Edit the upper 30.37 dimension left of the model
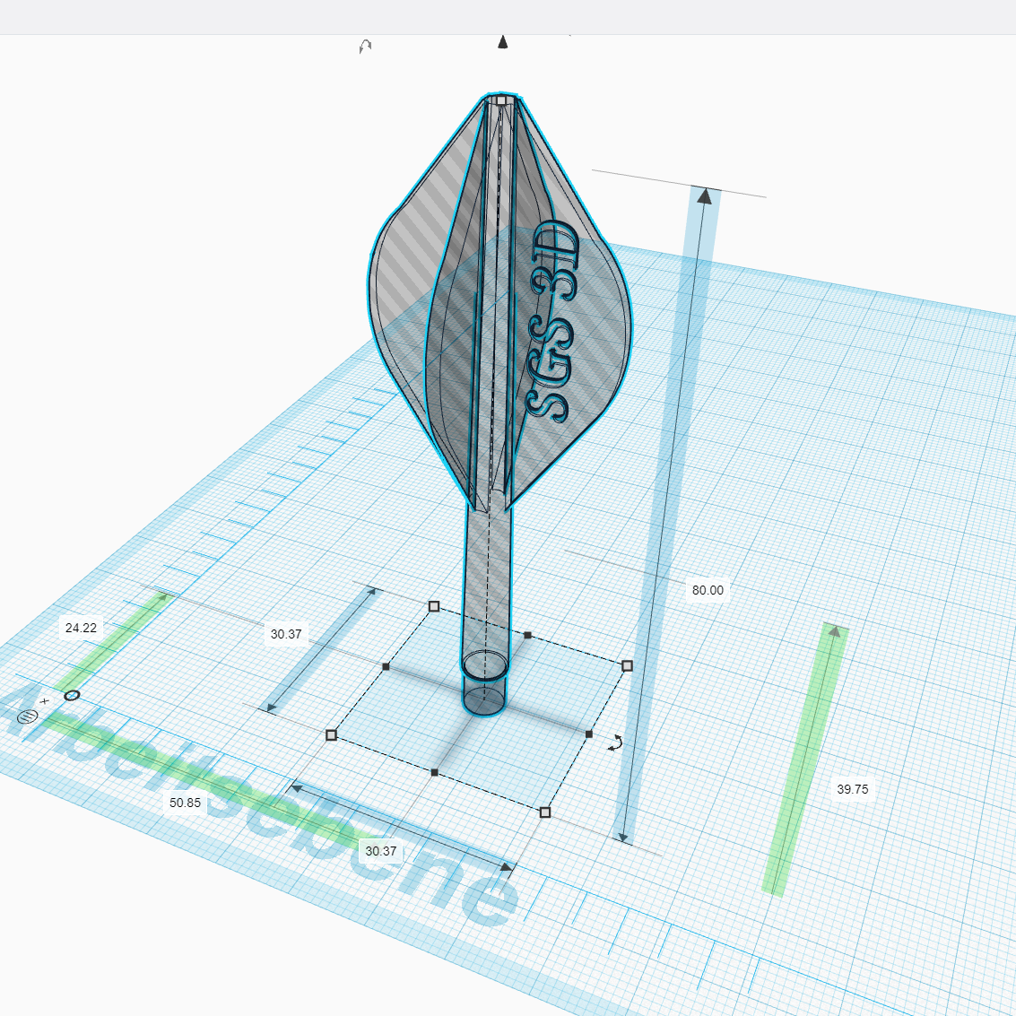This screenshot has height=1016, width=1016. click(x=286, y=634)
